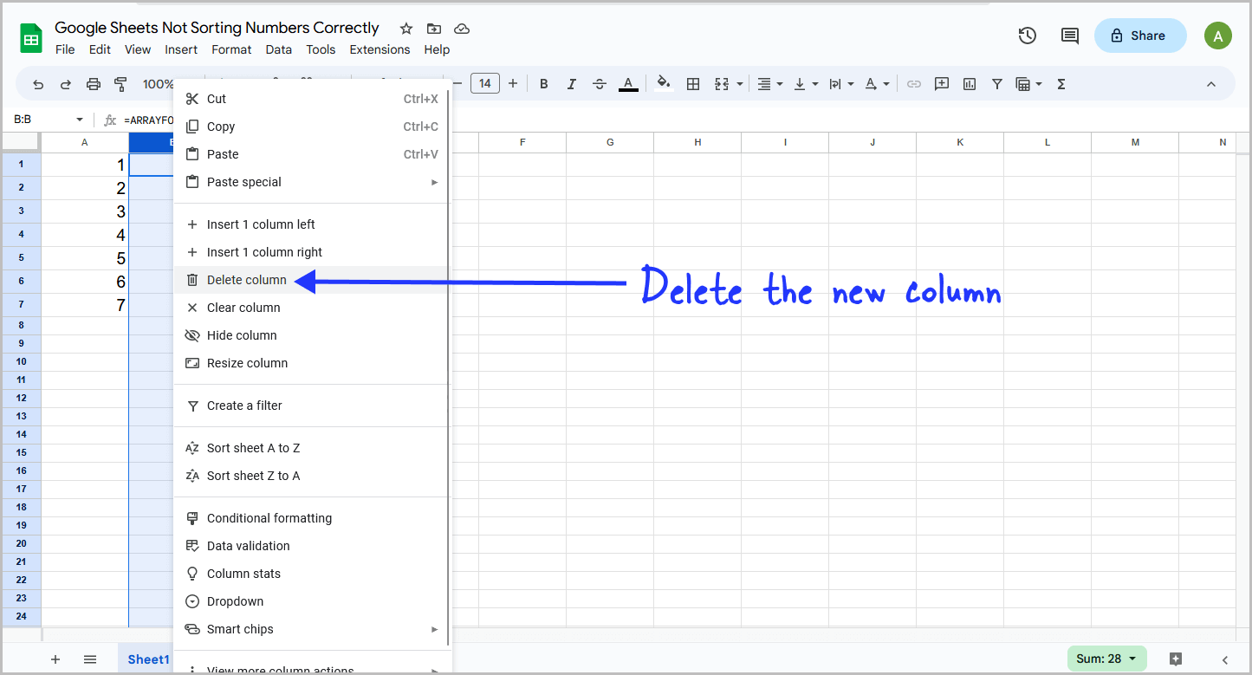This screenshot has height=675, width=1252.
Task: Open the Data menu
Action: point(279,49)
